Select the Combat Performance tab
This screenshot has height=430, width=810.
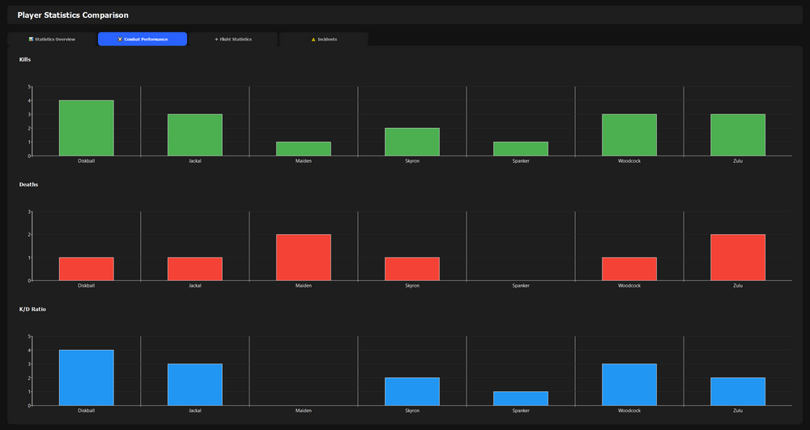[x=143, y=39]
